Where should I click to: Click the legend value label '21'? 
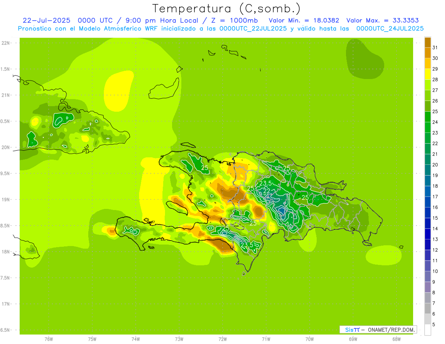point(435,154)
